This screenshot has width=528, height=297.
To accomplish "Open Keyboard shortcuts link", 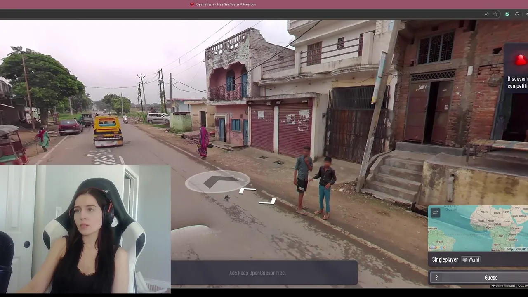I will tap(503, 285).
